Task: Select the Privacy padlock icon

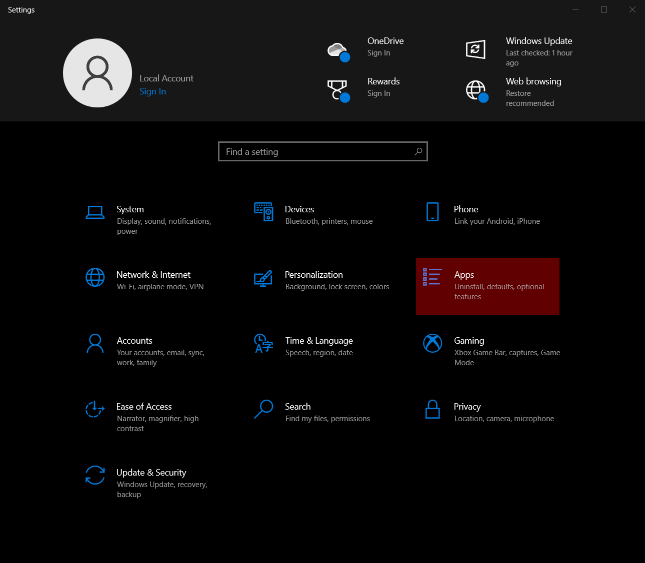Action: point(432,410)
